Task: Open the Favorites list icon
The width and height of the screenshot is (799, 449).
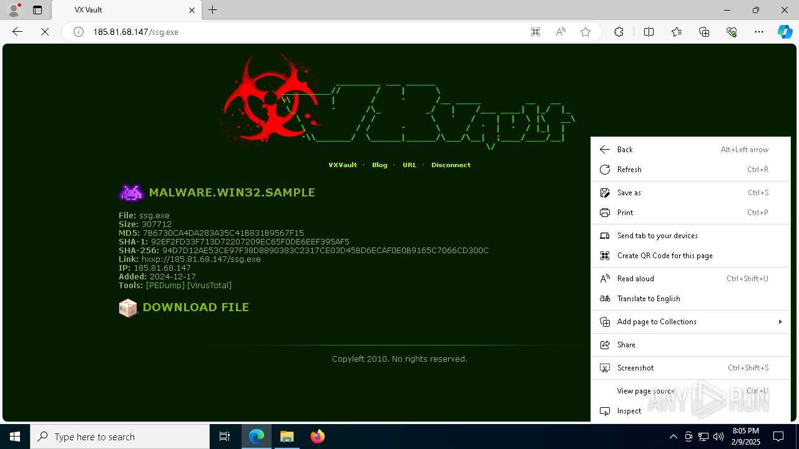Action: click(x=677, y=32)
